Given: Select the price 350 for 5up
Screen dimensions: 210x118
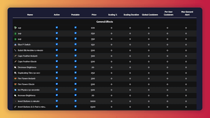Looking at the screenshot, I should pos(93,39).
